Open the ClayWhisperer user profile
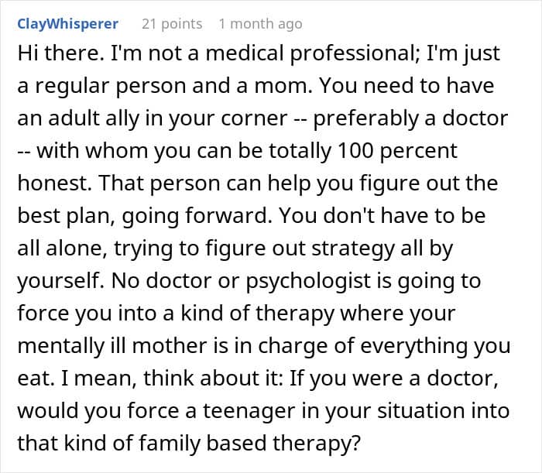 pos(69,24)
